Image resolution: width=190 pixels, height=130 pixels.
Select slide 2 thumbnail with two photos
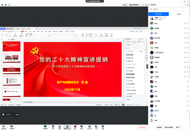(x=12, y=58)
